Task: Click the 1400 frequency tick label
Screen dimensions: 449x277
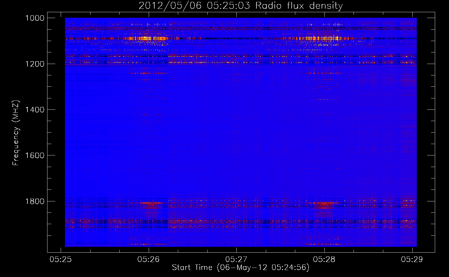Action: pyautogui.click(x=35, y=110)
